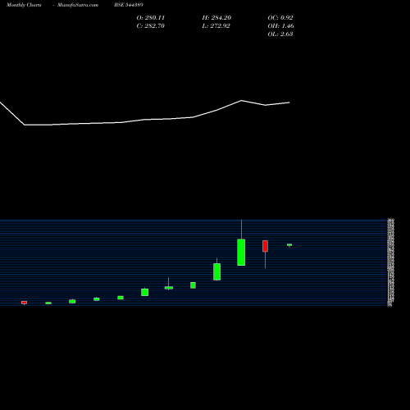Select the open value O: 280.11

click(151, 18)
